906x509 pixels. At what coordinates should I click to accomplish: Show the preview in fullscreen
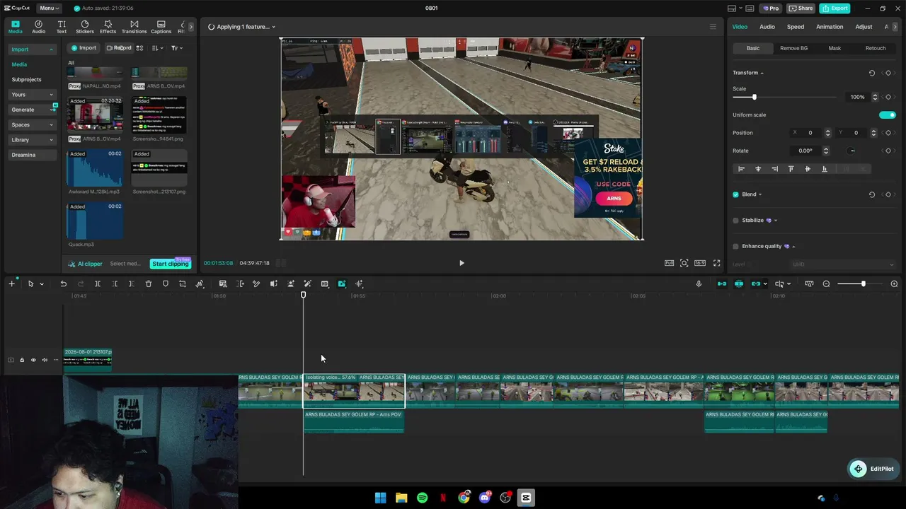[x=716, y=263]
